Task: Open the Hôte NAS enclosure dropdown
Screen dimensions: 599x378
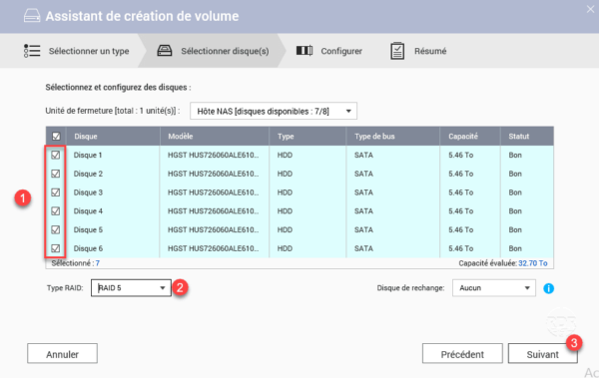Action: (274, 111)
